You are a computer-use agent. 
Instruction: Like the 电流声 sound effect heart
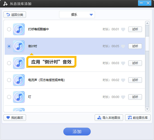123,80
